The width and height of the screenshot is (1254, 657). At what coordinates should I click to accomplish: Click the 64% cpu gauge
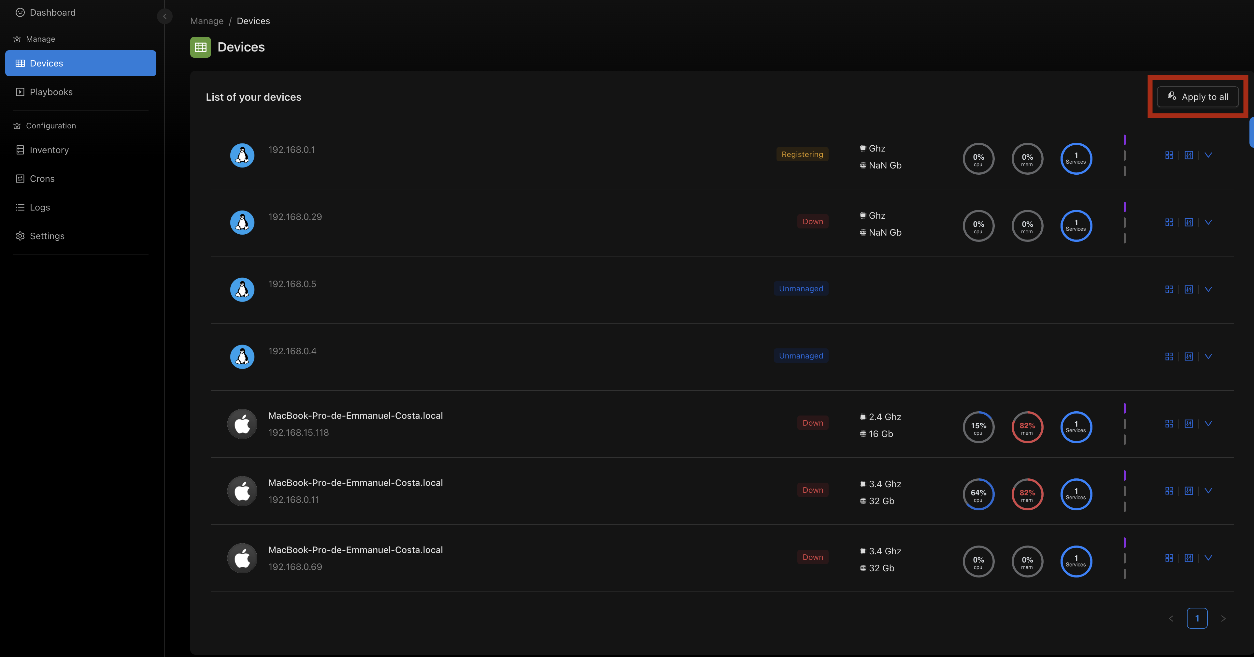tap(978, 495)
